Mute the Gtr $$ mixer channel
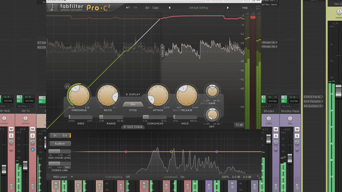The width and height of the screenshot is (342, 192). [x=33, y=129]
